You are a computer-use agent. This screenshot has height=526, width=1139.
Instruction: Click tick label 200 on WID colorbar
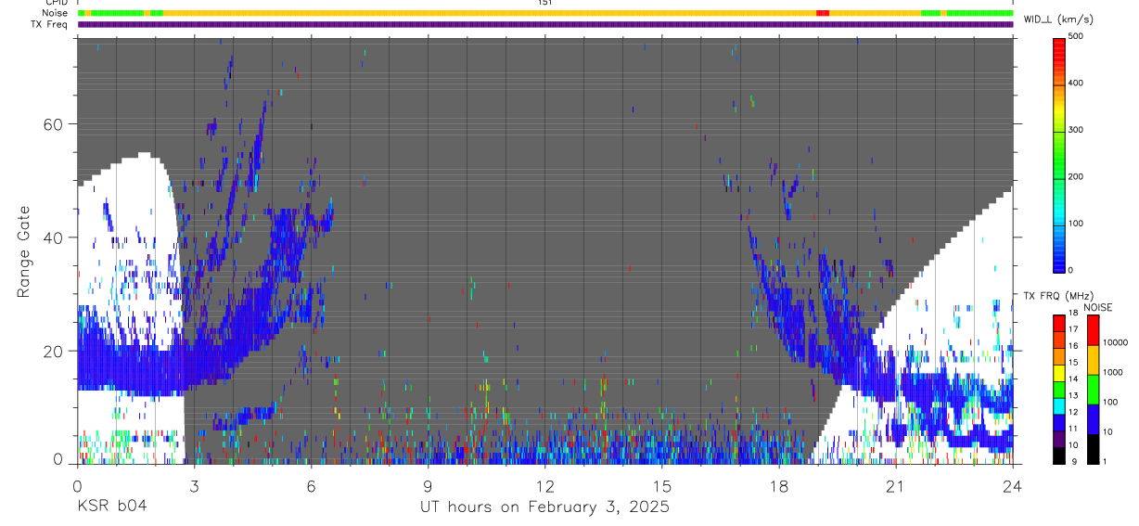[x=1077, y=177]
